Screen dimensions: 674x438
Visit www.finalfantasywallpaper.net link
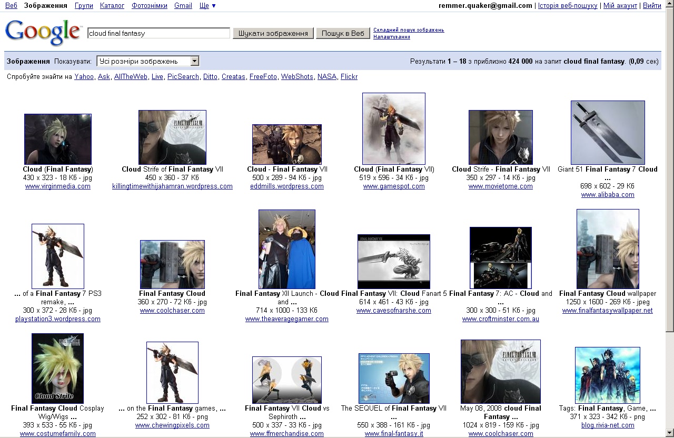tap(608, 311)
